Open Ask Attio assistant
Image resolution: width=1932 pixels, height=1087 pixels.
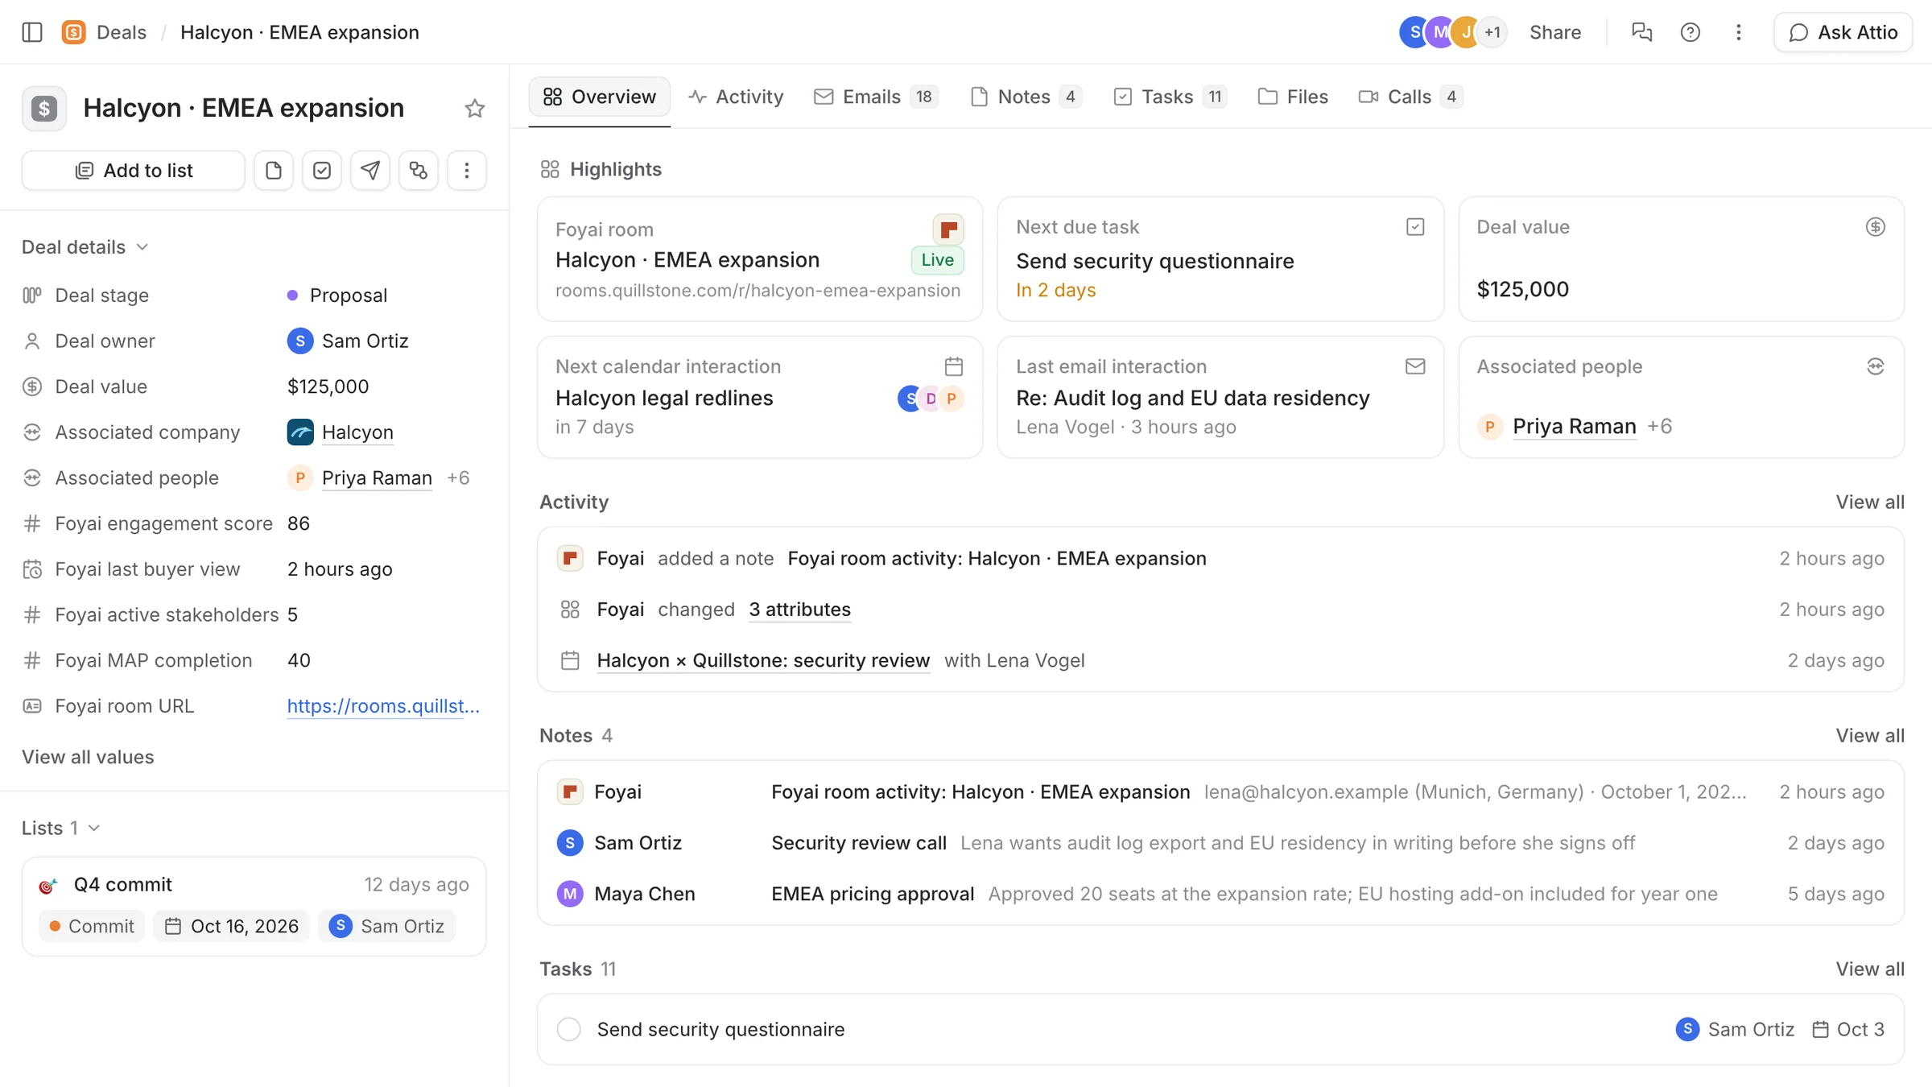coord(1843,32)
